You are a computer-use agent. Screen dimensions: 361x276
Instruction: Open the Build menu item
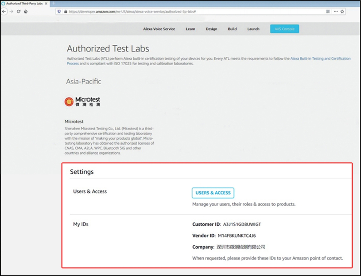point(232,29)
